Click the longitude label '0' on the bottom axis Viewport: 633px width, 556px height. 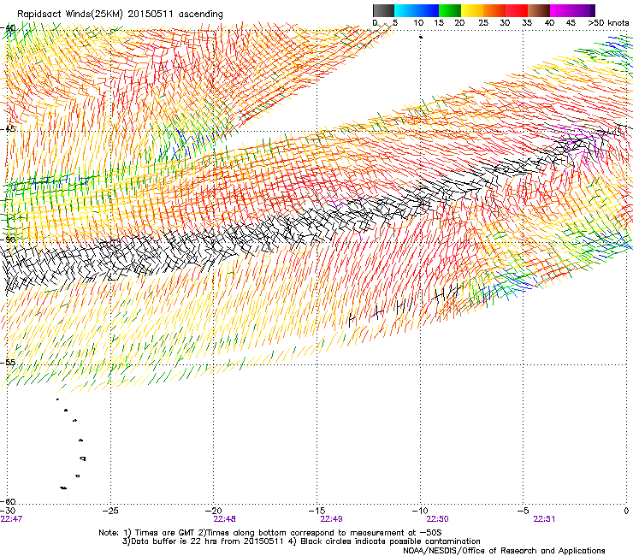point(626,512)
